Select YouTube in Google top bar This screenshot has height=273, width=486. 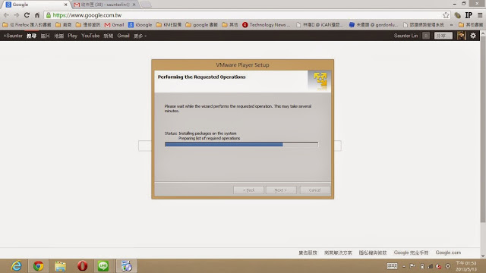(x=90, y=36)
